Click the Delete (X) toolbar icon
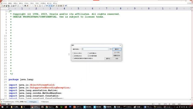The width and height of the screenshot is (193, 109). coord(27,6)
